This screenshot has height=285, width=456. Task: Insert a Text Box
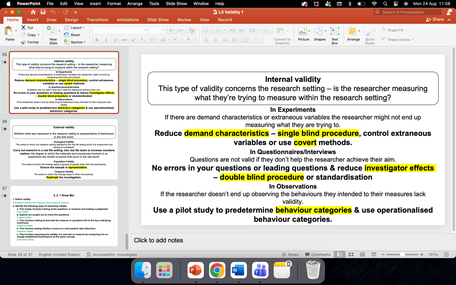click(x=335, y=35)
